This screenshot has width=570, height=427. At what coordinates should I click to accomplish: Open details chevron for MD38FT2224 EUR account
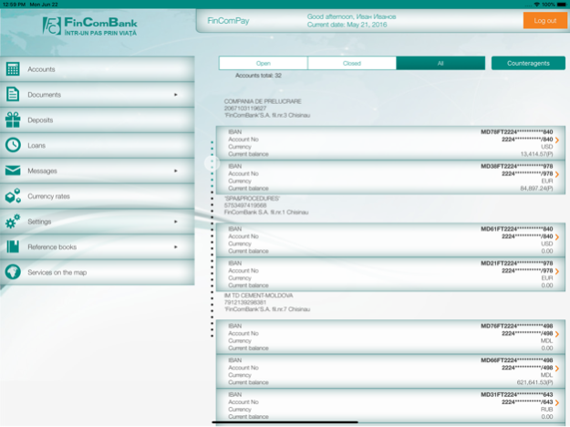point(557,174)
